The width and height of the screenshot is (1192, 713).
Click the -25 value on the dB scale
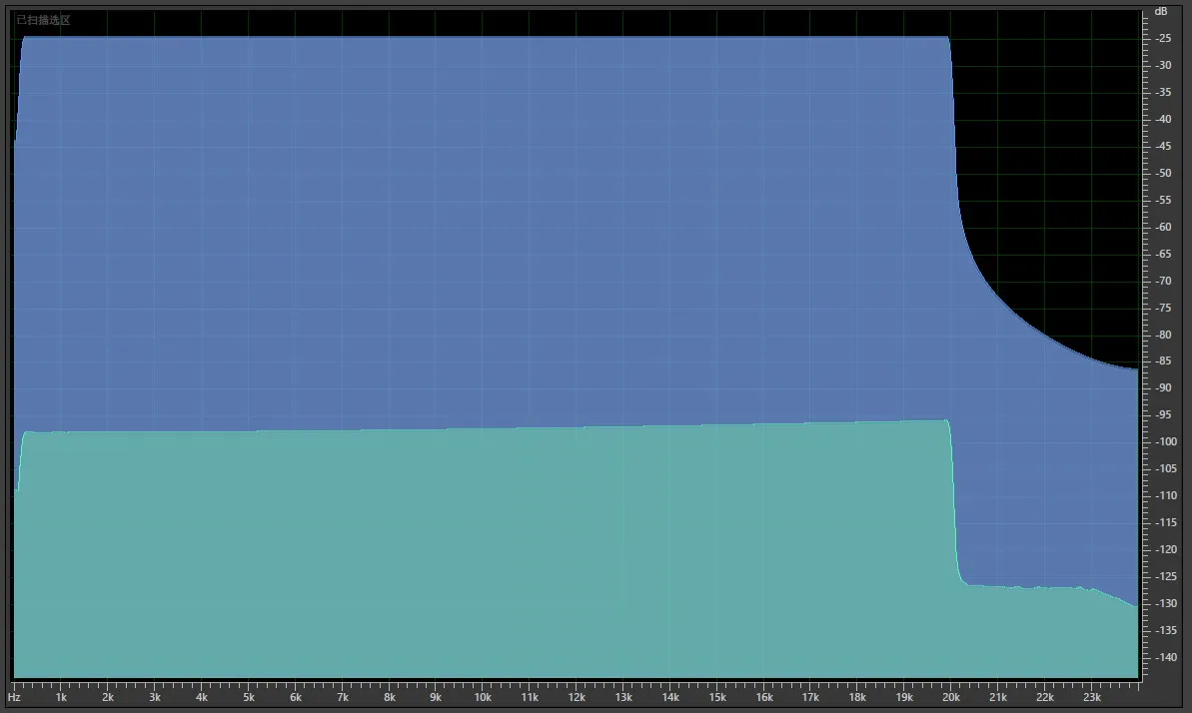1163,38
